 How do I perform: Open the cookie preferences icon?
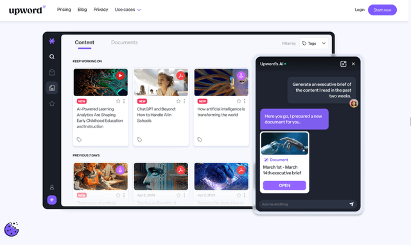(12, 230)
